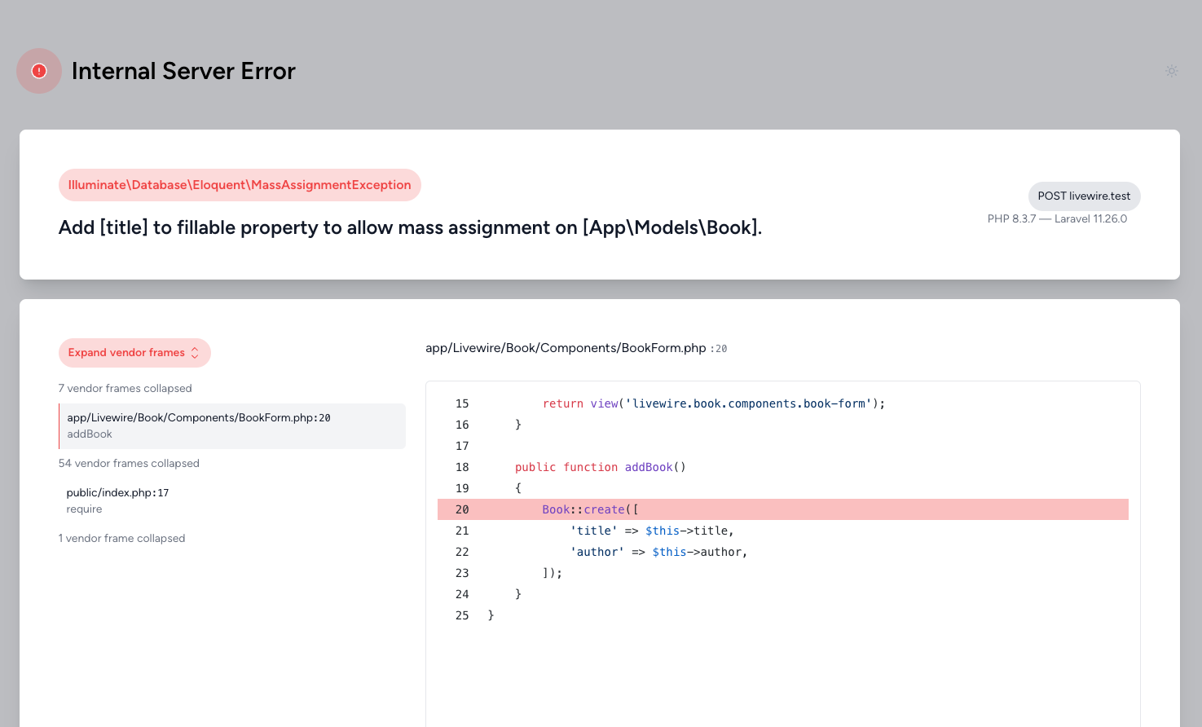Image resolution: width=1202 pixels, height=727 pixels.
Task: Click line number 25 in the code viewer
Action: click(x=462, y=615)
